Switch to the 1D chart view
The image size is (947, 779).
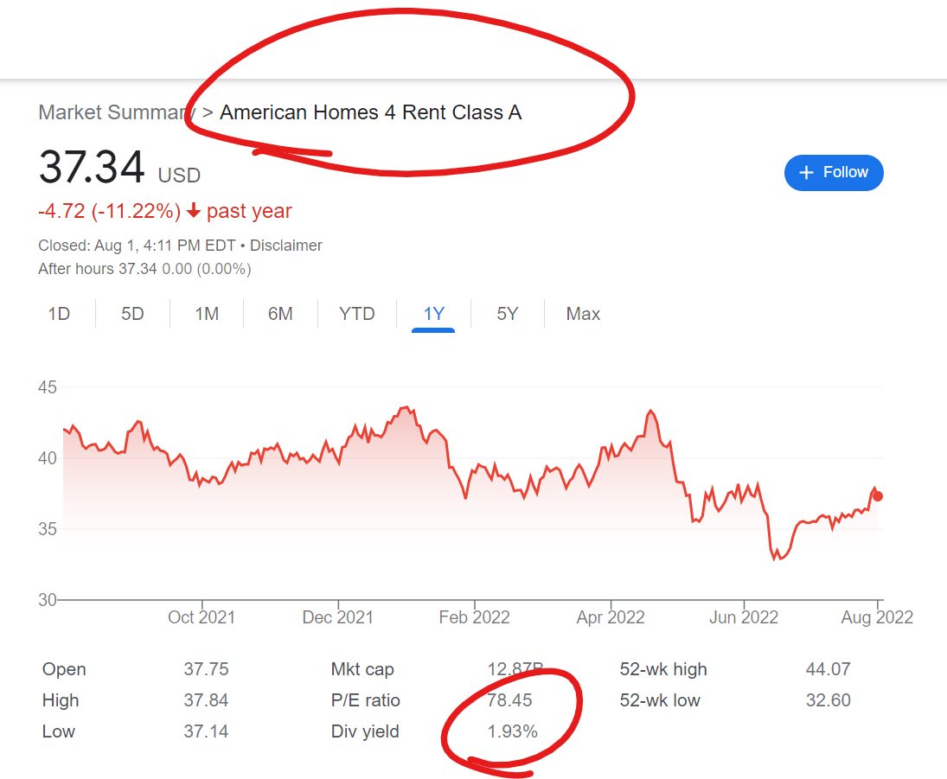point(59,313)
